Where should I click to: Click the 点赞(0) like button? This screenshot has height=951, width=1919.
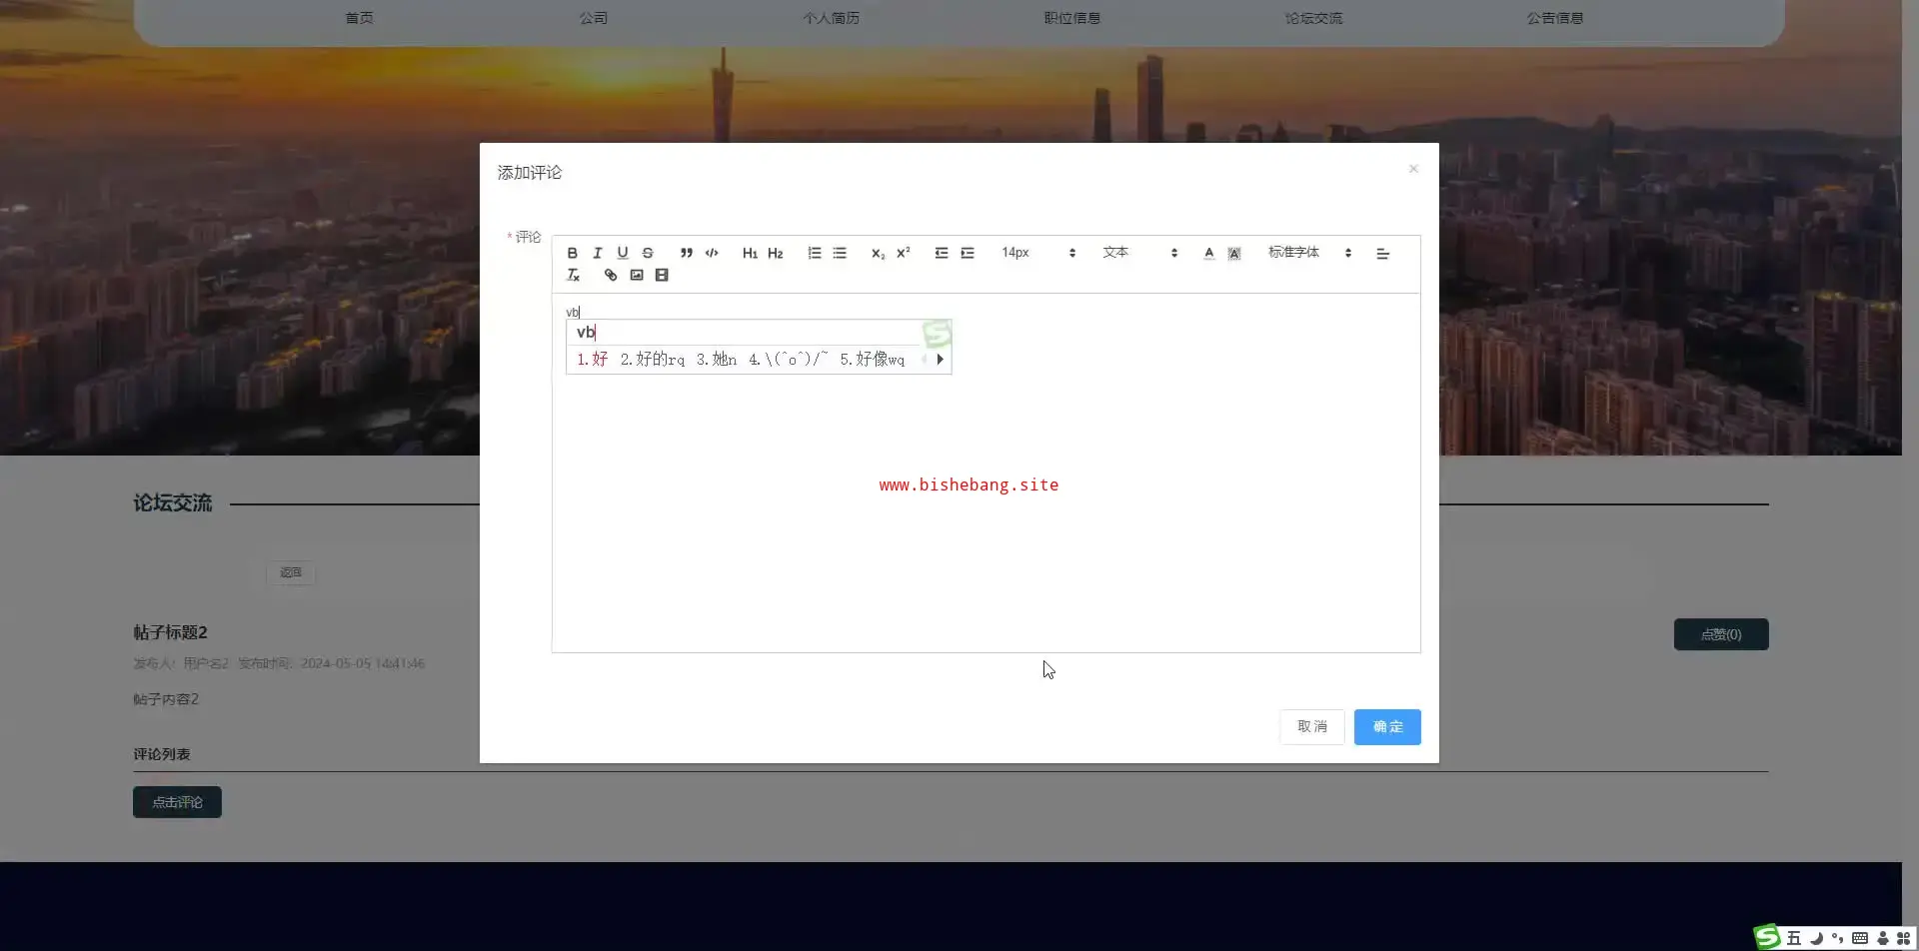point(1721,634)
